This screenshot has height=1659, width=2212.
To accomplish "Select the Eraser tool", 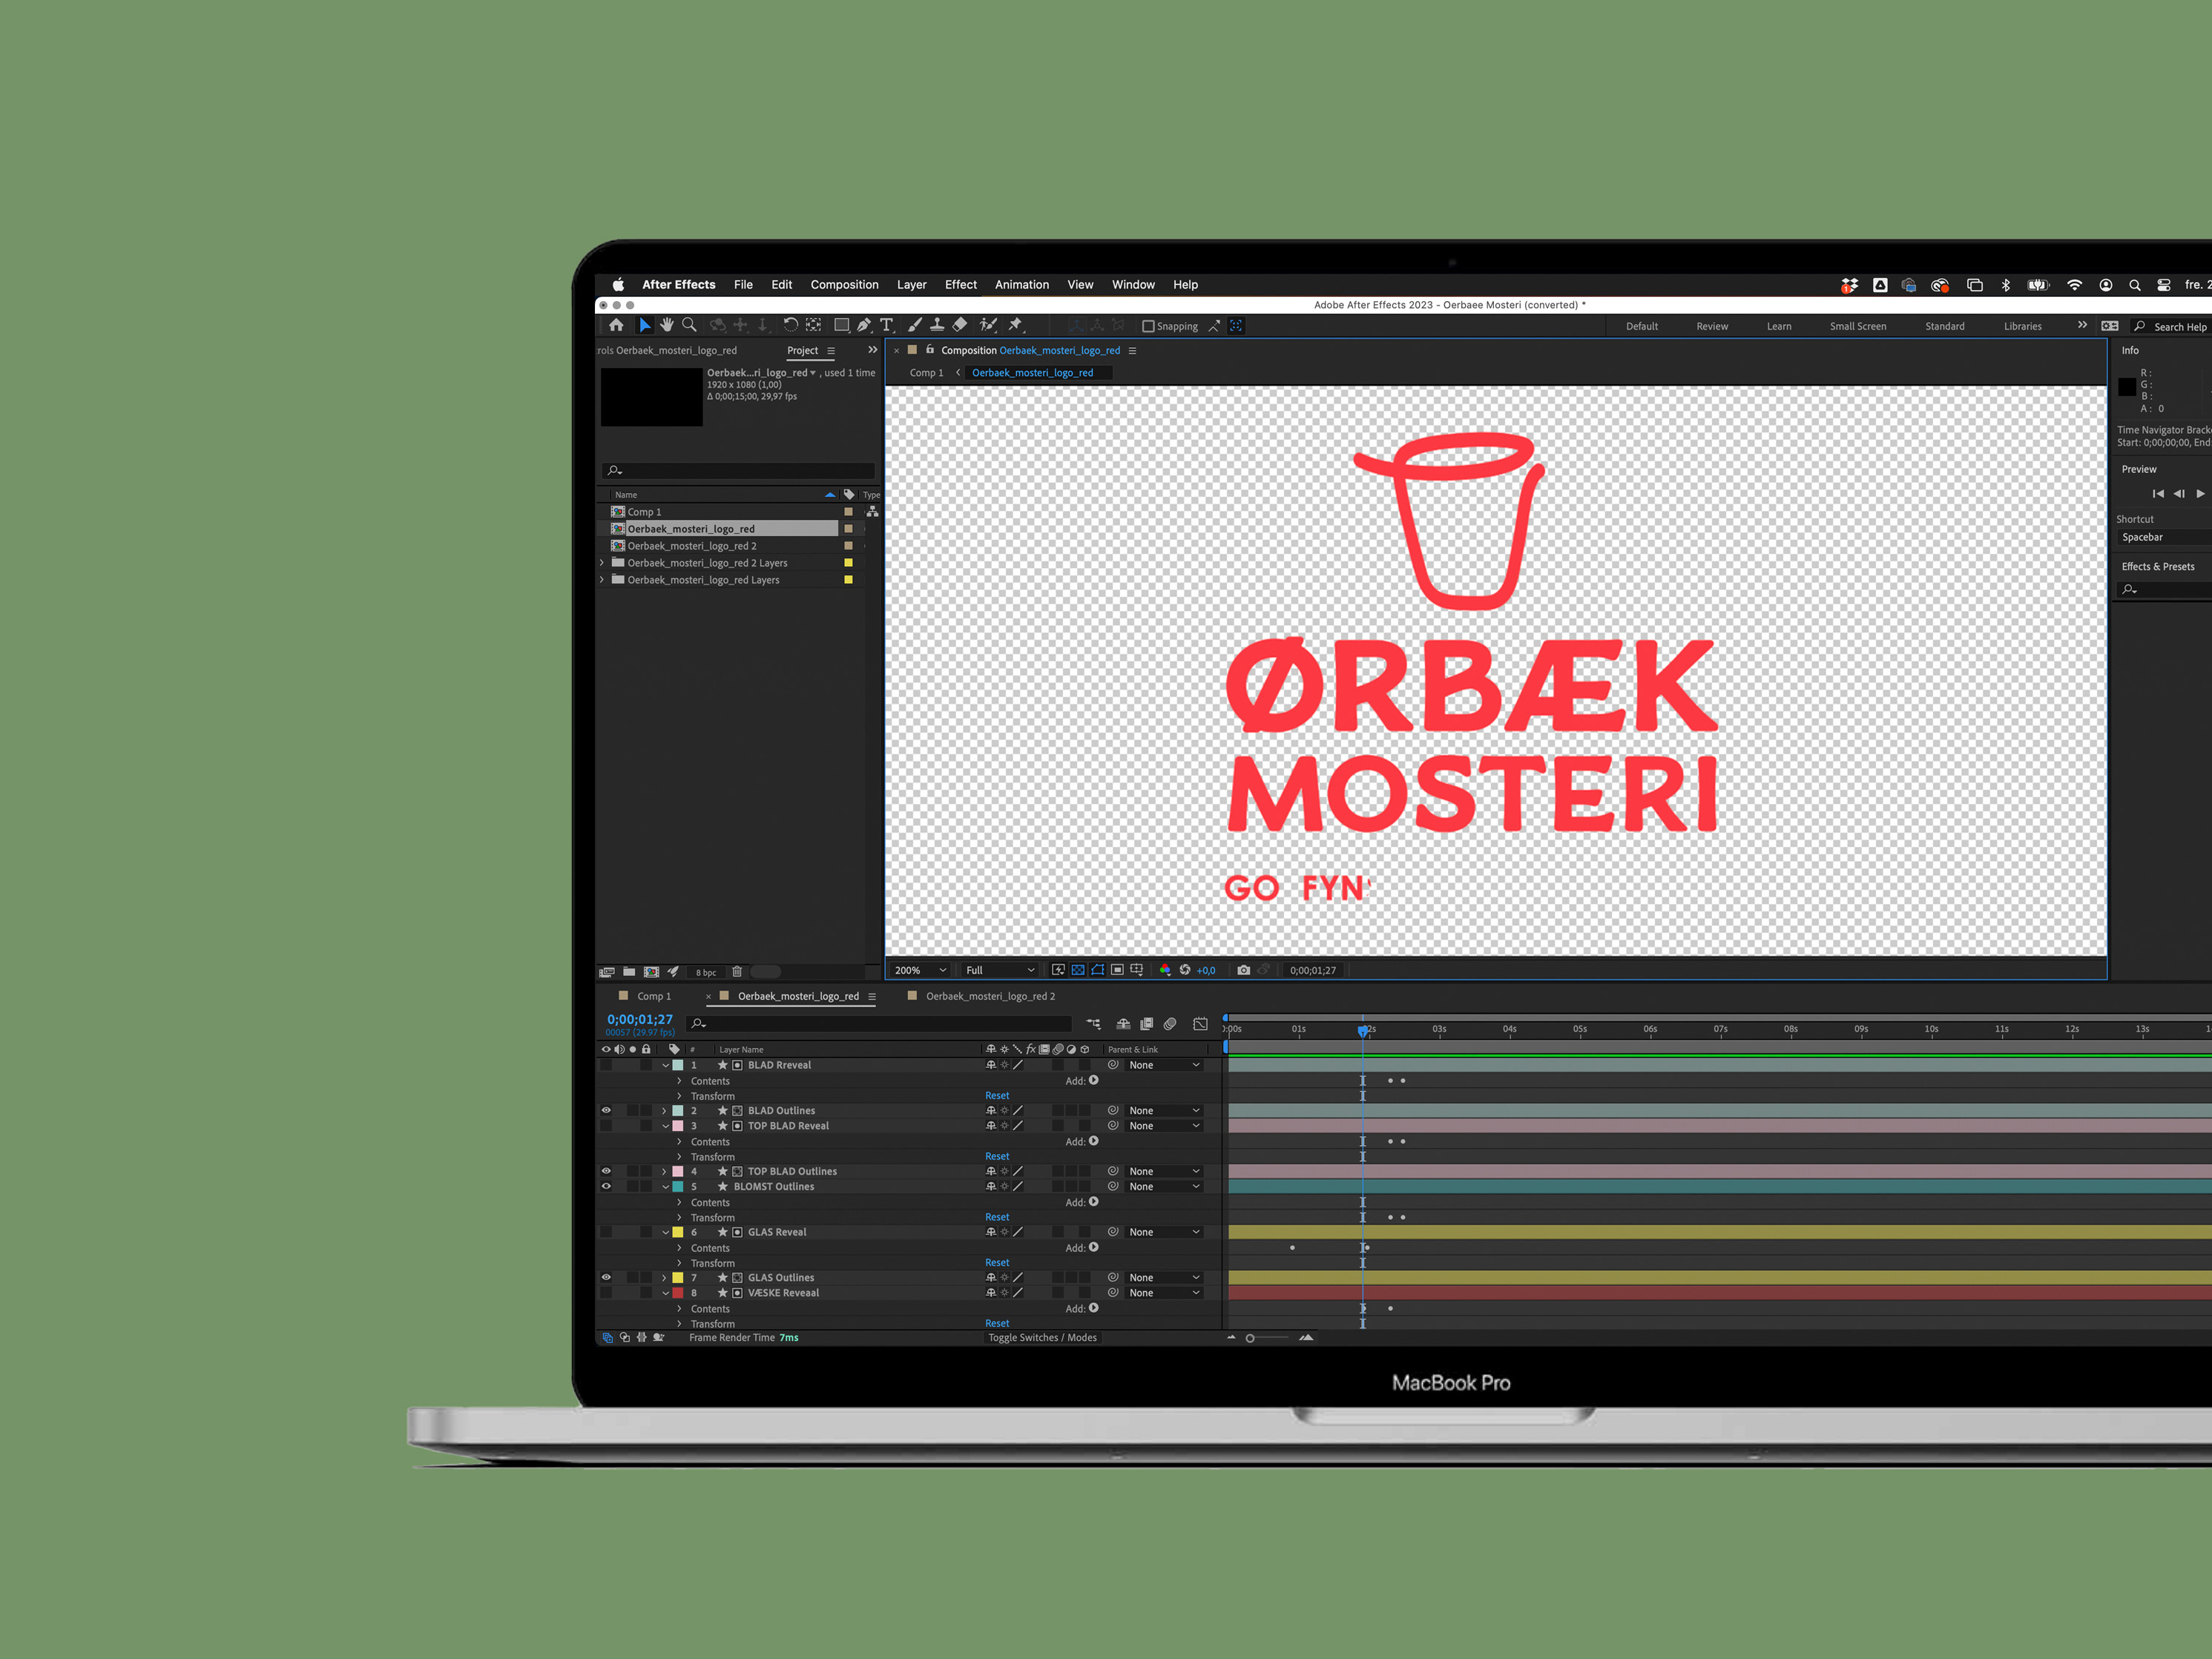I will (960, 325).
